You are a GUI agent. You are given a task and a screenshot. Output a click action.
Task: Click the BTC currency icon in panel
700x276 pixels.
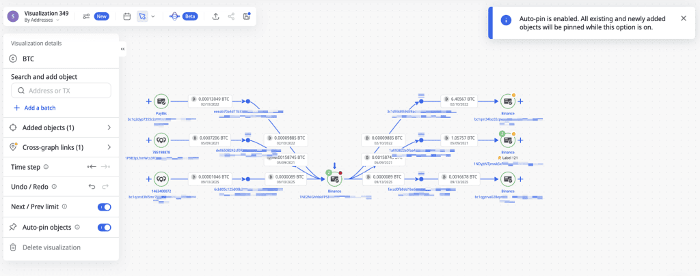coord(13,59)
